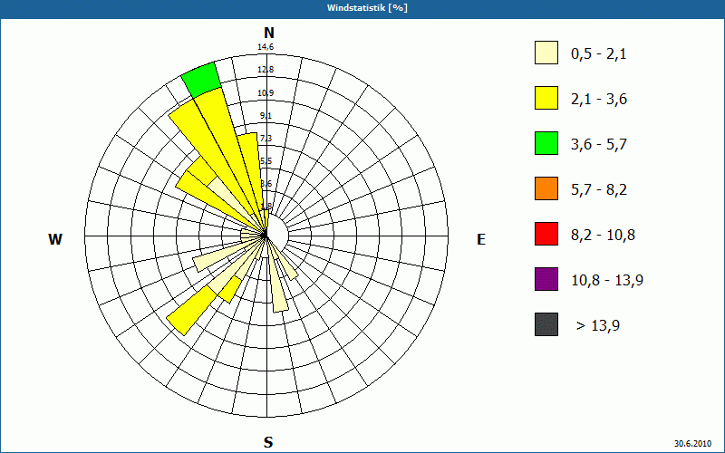Click the 5,5 axis value
The height and width of the screenshot is (453, 725).
point(266,161)
